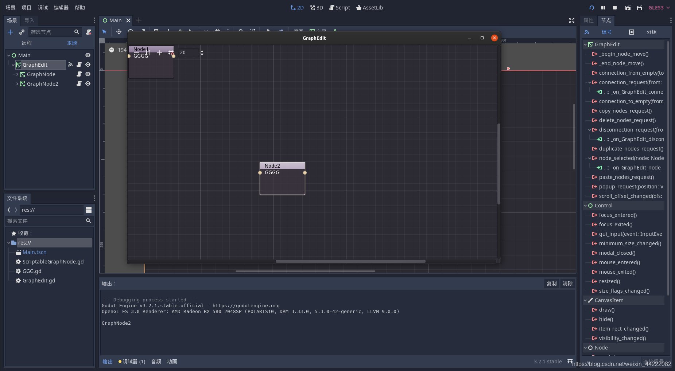Open the 信号 (Signals) view in the Node dock

606,32
